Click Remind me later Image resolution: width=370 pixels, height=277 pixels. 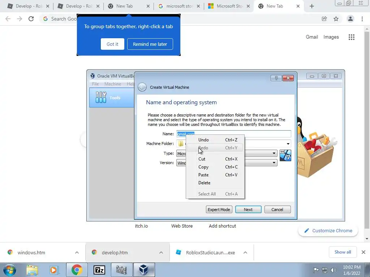pos(150,44)
